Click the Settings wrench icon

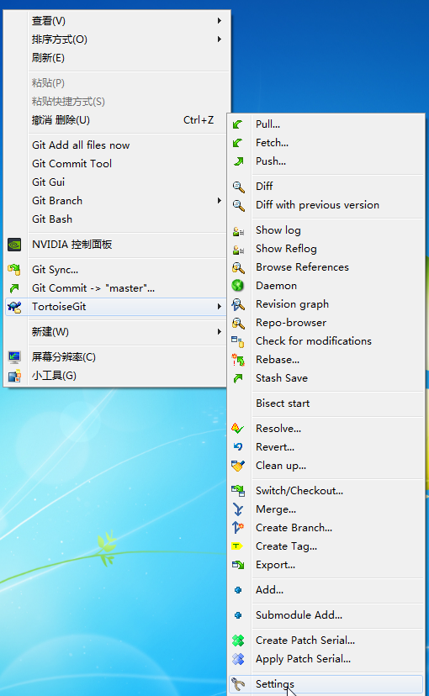238,684
